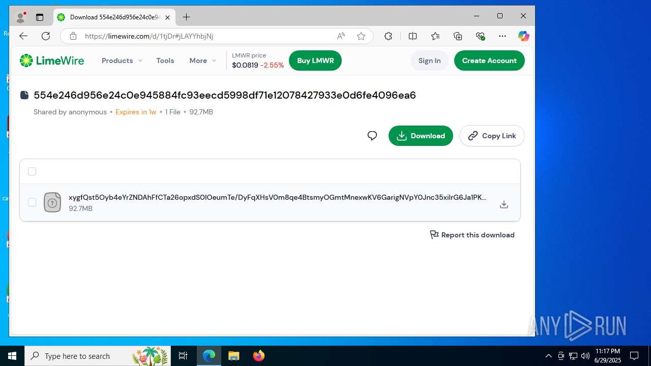This screenshot has height=366, width=651.
Task: Open the Windows Start menu
Action: (12, 356)
